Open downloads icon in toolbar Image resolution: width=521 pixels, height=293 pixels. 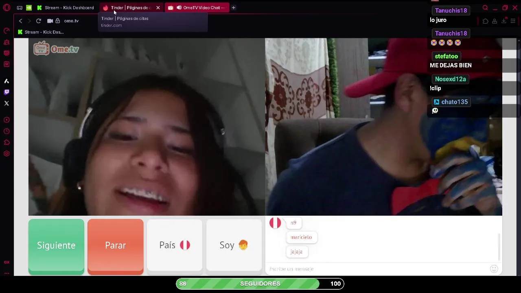coord(504,21)
